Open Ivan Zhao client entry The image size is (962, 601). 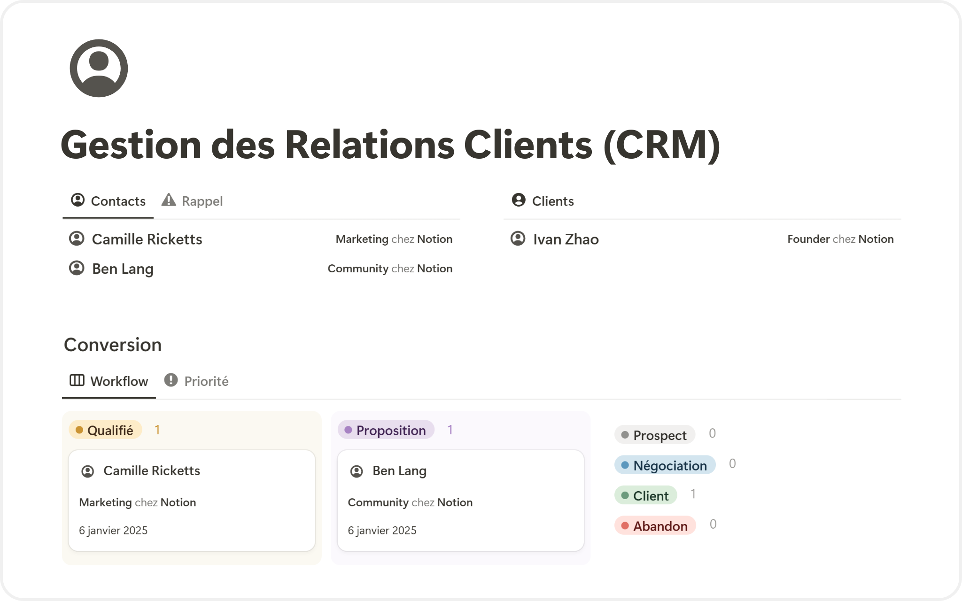[566, 239]
